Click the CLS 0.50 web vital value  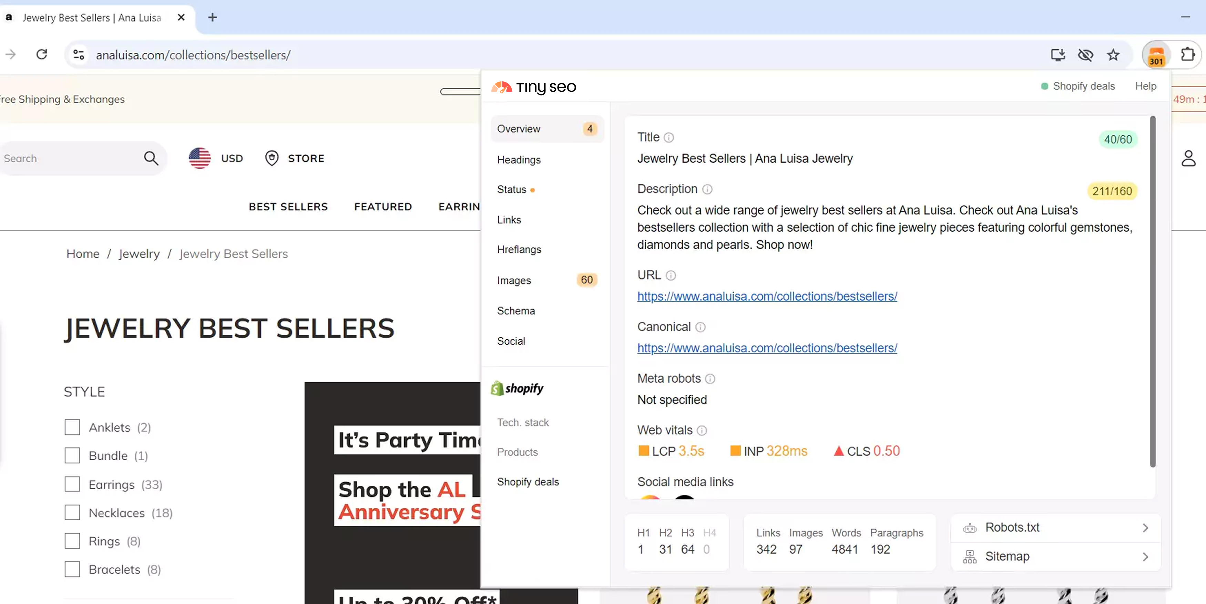coord(887,451)
